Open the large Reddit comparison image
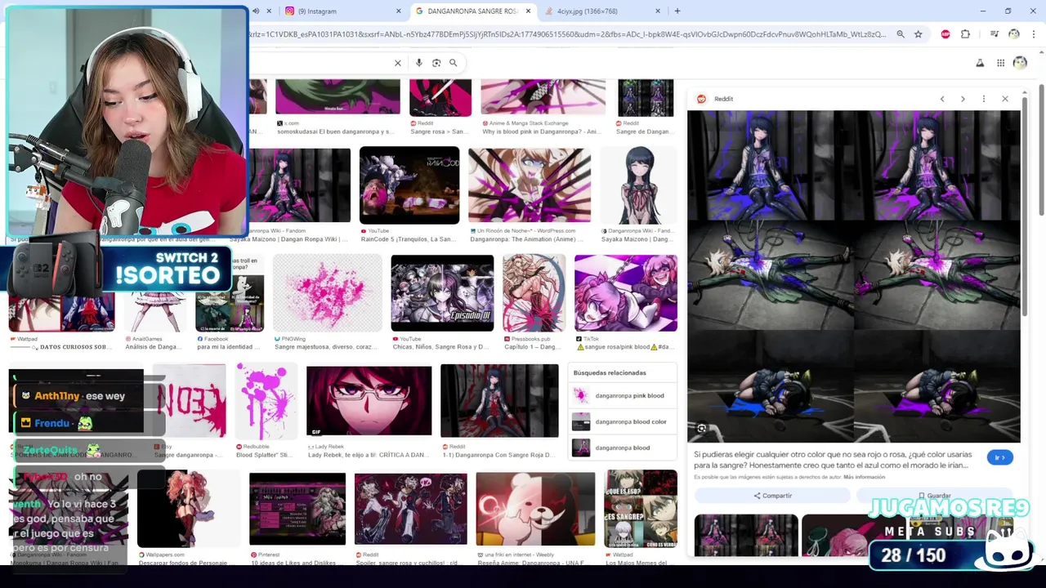The image size is (1046, 588). coord(853,276)
